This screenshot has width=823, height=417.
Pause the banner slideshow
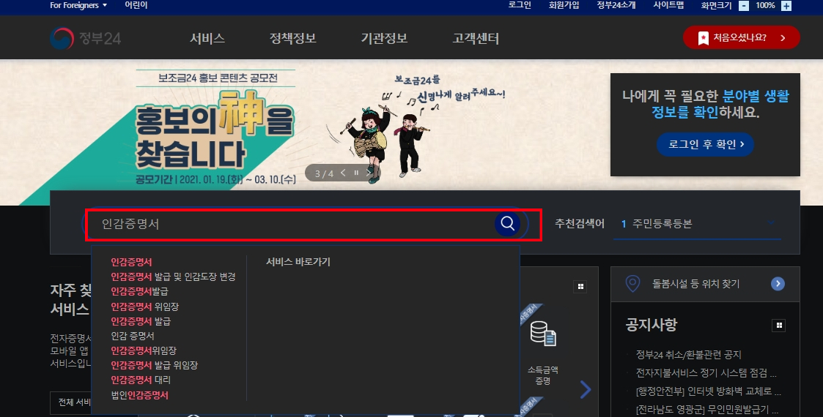point(356,173)
